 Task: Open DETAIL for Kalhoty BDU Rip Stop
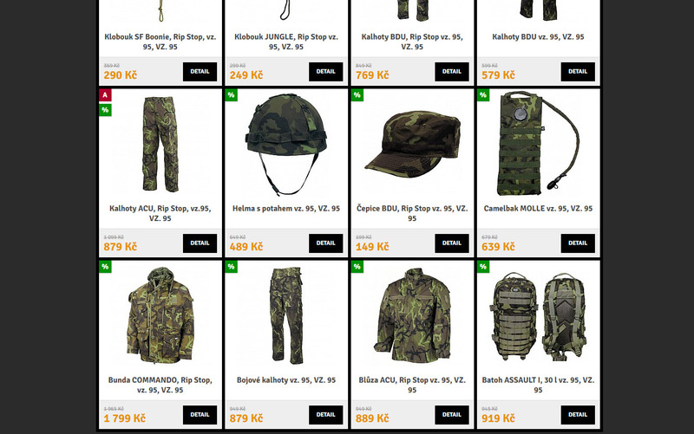pos(452,72)
